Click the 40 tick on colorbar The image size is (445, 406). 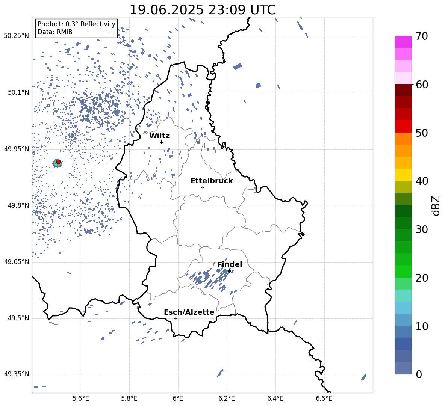[422, 181]
